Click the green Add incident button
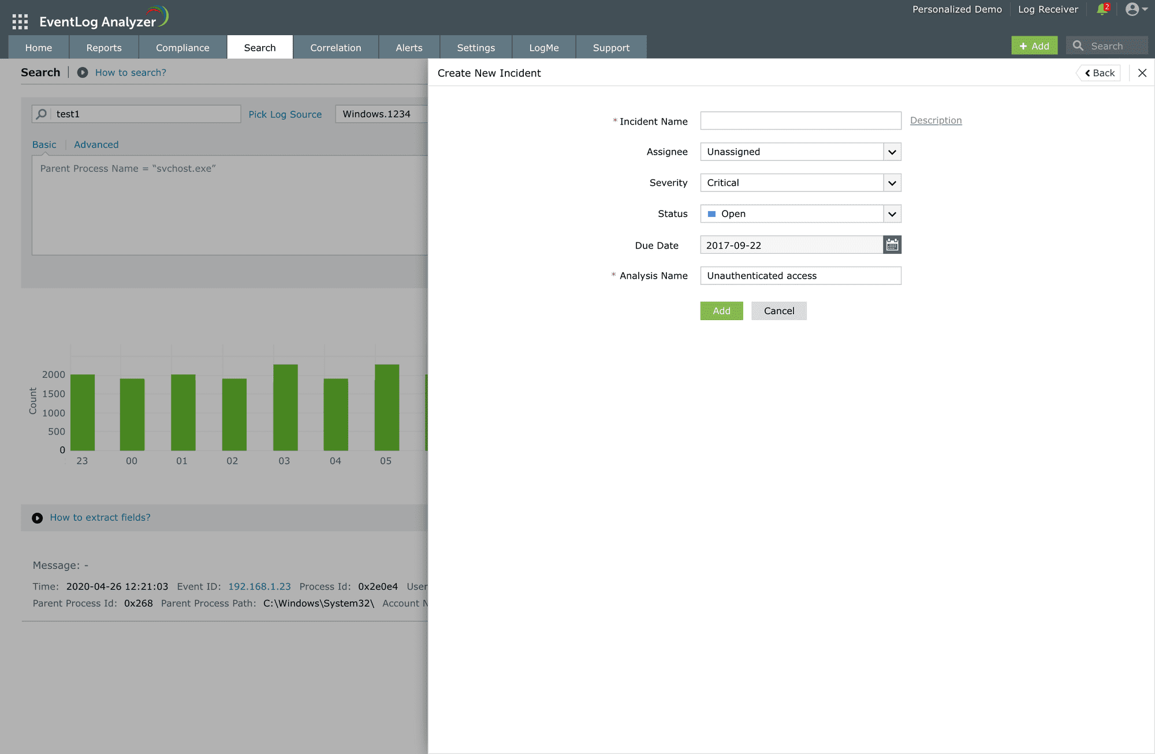Image resolution: width=1155 pixels, height=754 pixels. click(721, 311)
